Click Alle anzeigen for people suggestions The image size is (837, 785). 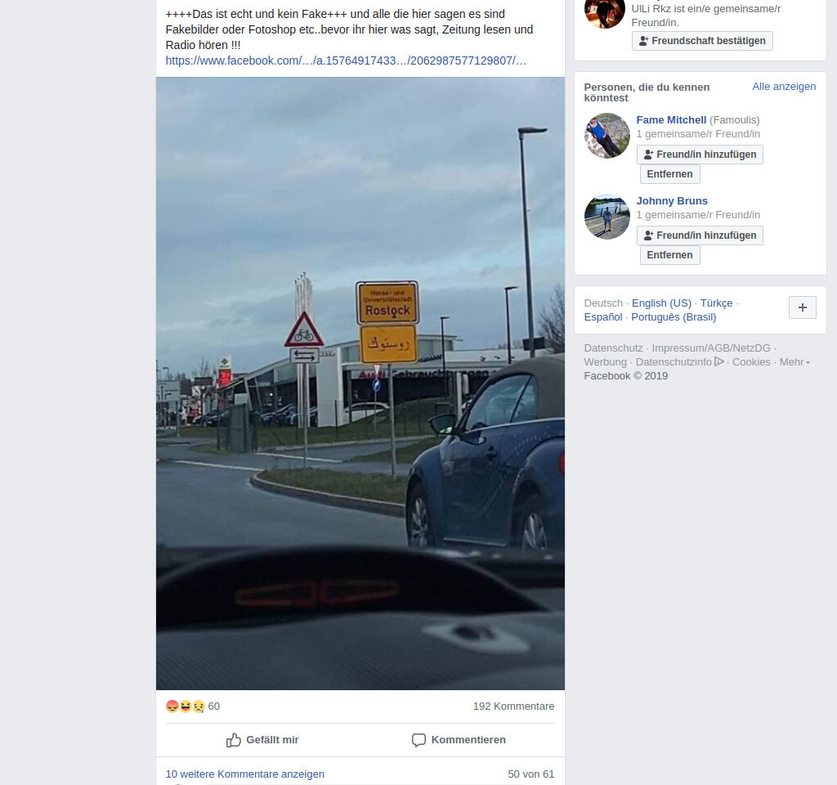784,87
